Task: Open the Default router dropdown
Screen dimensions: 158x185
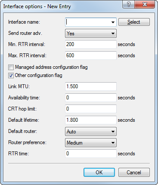Action: [91, 131]
